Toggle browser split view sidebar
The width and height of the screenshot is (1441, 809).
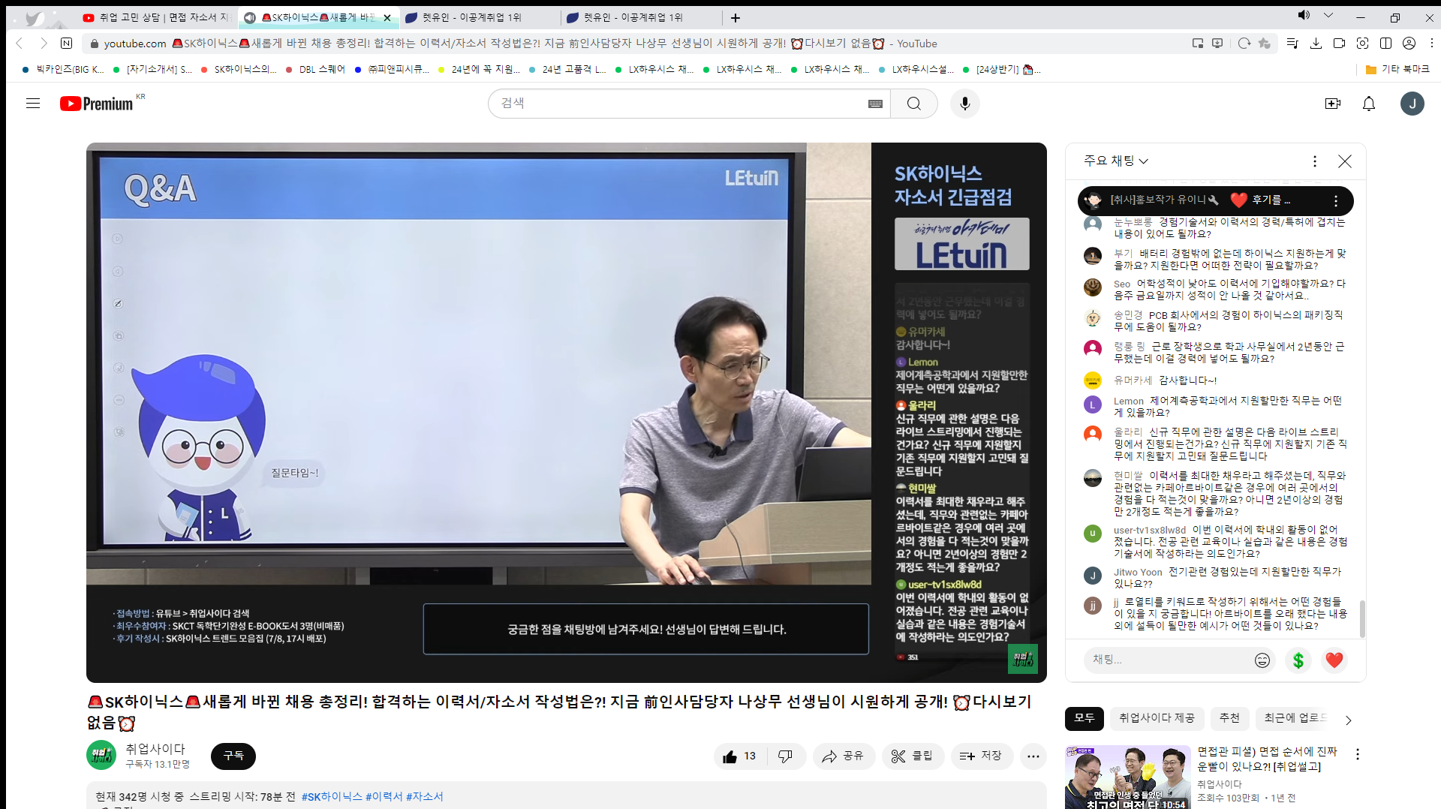click(1385, 44)
